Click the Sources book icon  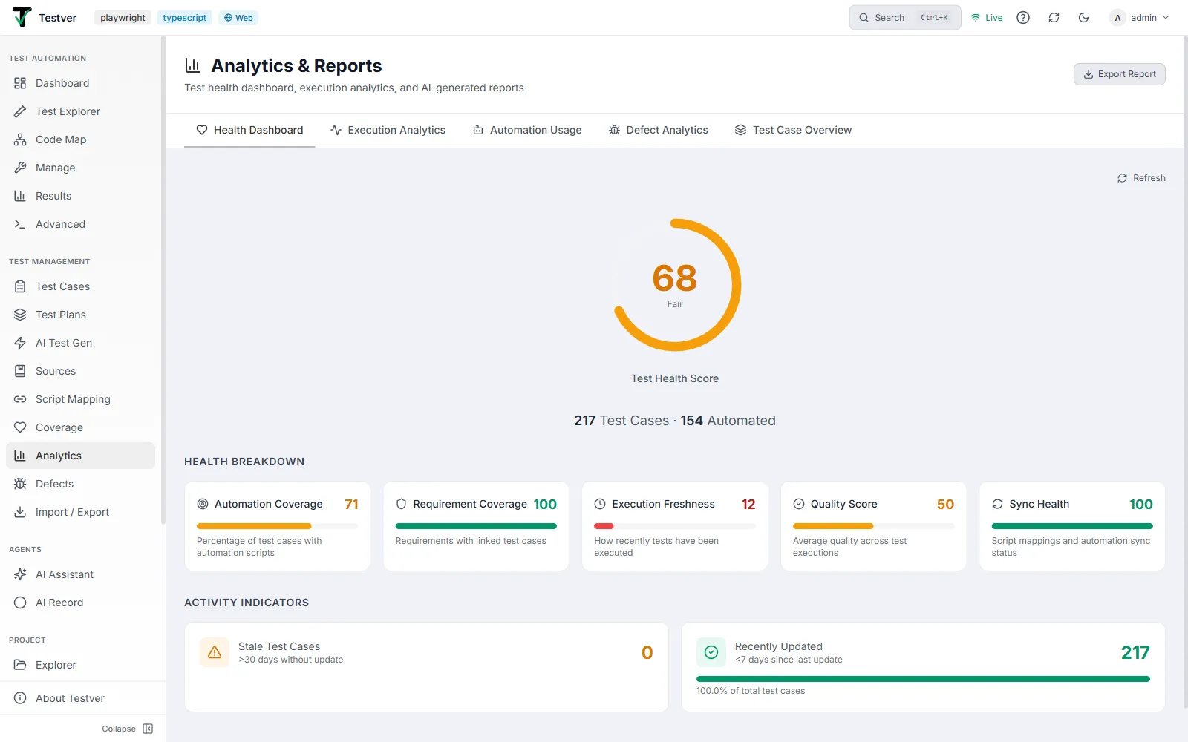(x=20, y=371)
